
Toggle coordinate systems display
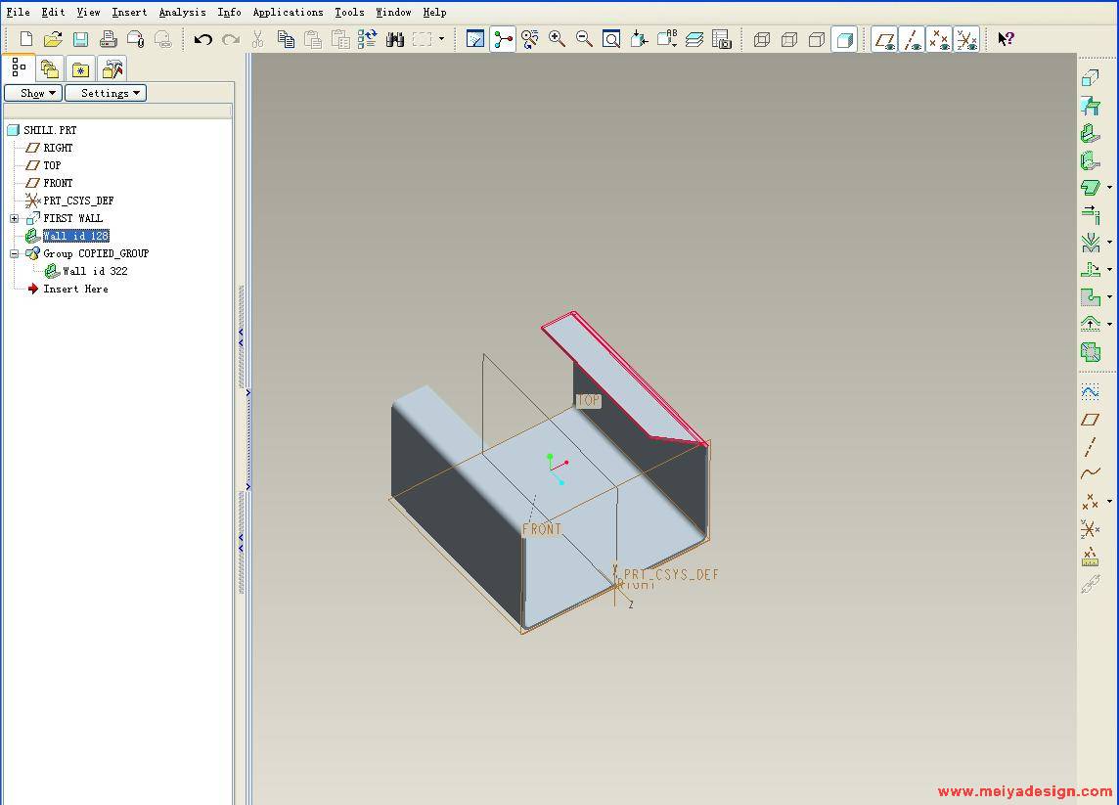tap(966, 39)
